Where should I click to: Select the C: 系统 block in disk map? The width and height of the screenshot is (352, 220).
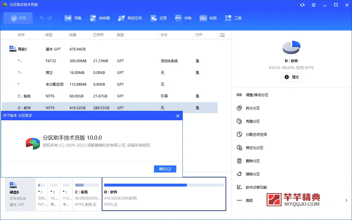pos(87,194)
